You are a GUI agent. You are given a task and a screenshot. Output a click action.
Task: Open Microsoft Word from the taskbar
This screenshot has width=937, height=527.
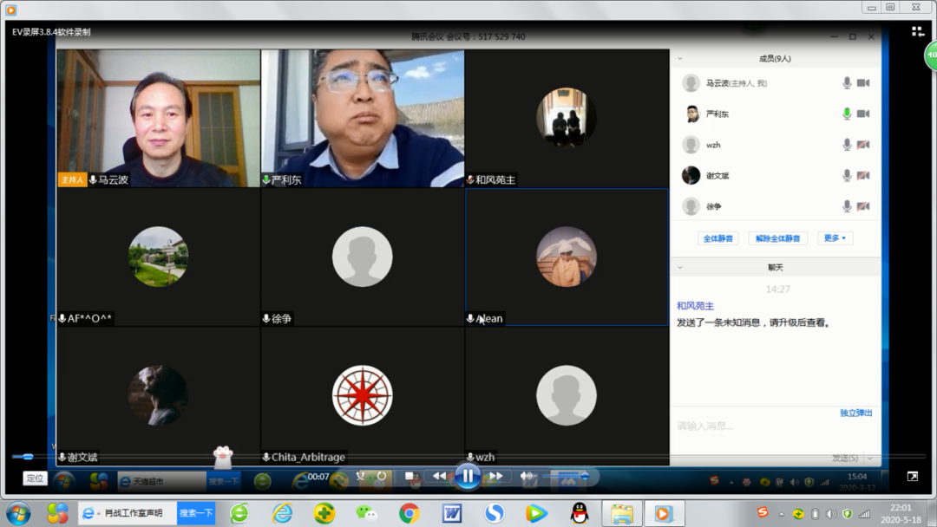pos(451,513)
